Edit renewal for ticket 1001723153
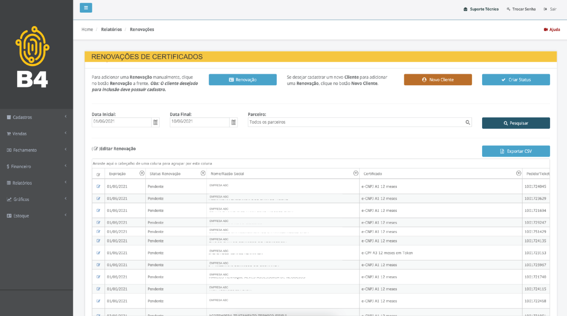This screenshot has height=316, width=567. tap(98, 253)
